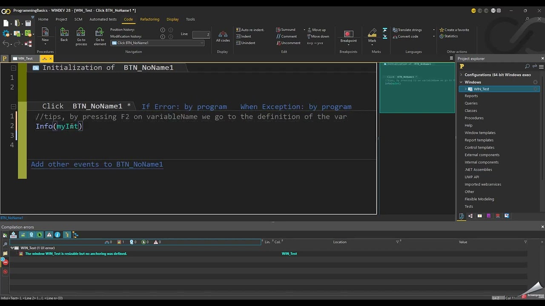Click the Mark pencil icon
545x306 pixels.
pyautogui.click(x=372, y=33)
